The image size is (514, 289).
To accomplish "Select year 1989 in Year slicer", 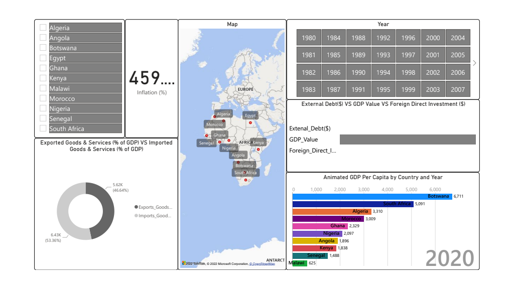I will tap(358, 55).
